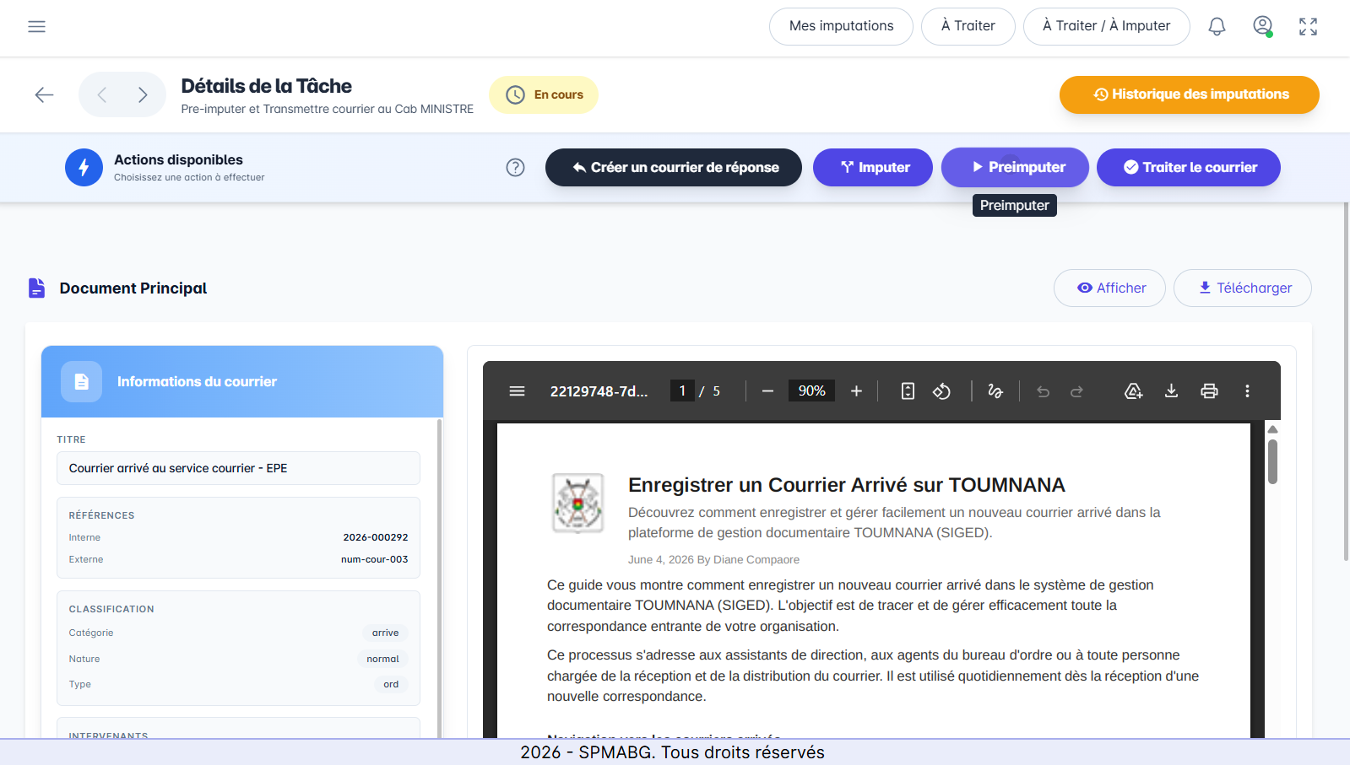Select the PDF draw annotation tool
The width and height of the screenshot is (1350, 765).
995,391
